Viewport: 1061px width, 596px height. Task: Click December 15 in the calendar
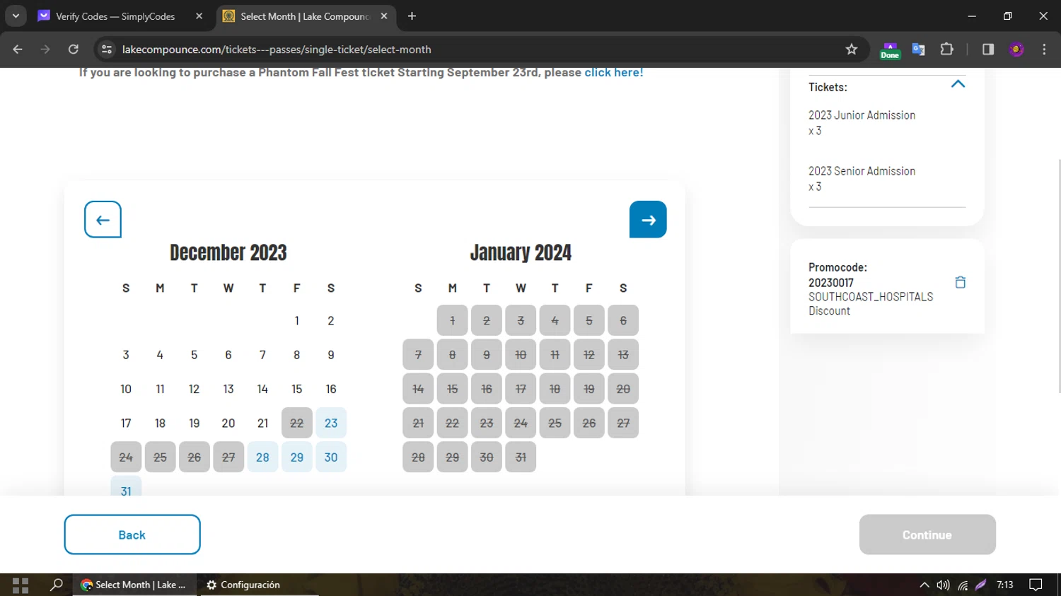[296, 389]
